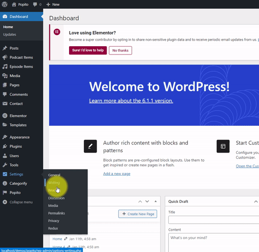Viewport: 259px width, 252px height.
Task: Click the Podcast Items megaphone icon
Action: tap(5, 57)
